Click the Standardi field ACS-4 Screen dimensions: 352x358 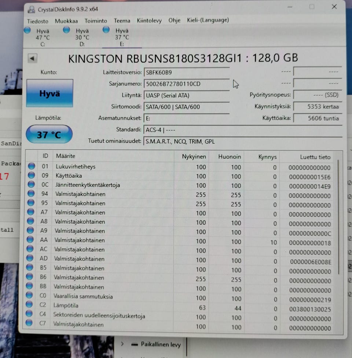tap(243, 130)
